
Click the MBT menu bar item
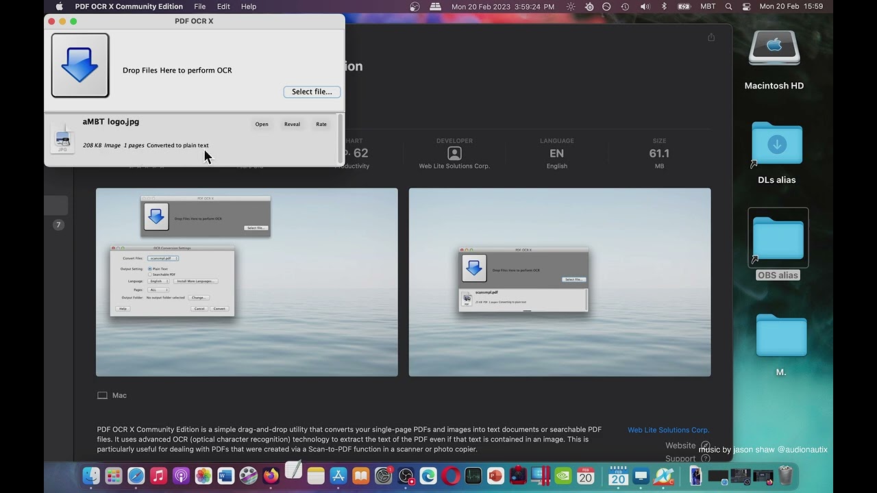click(708, 6)
